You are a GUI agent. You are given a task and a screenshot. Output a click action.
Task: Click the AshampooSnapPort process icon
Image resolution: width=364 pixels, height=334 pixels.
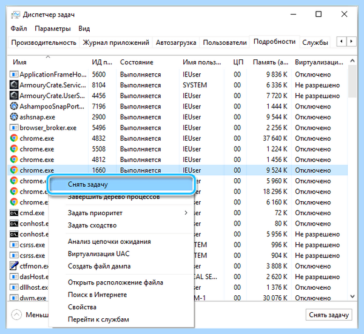coord(14,107)
